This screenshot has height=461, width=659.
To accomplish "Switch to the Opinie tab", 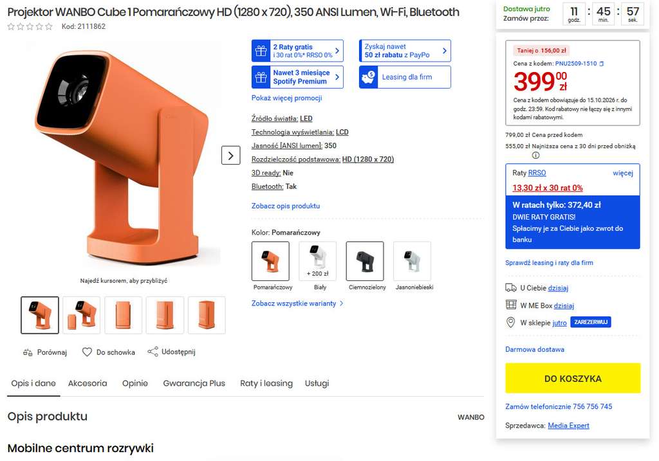I will pos(135,383).
